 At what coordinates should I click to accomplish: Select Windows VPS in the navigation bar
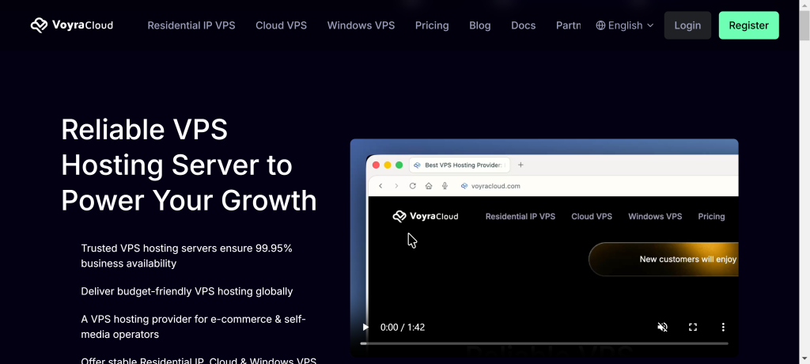click(361, 25)
